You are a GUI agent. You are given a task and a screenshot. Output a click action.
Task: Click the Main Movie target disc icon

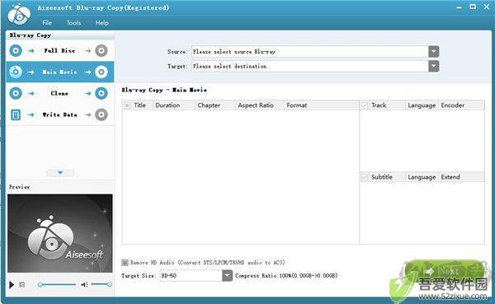(101, 72)
